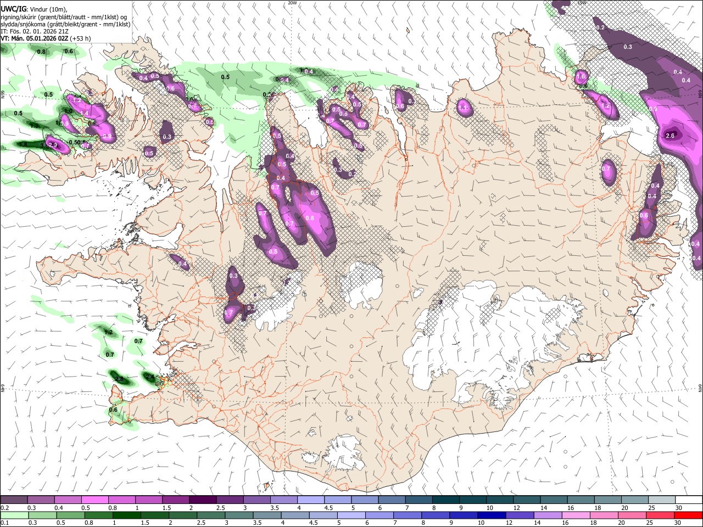Click palest green lower swatch between 0.1 and 0.3
Viewport: 703px width, 527px height.
14,515
